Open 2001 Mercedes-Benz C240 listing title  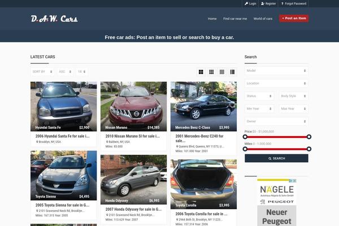(x=199, y=138)
